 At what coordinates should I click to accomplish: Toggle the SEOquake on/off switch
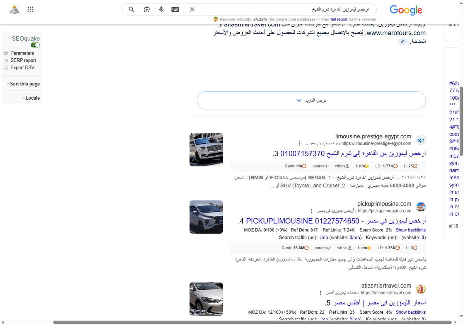[35, 44]
